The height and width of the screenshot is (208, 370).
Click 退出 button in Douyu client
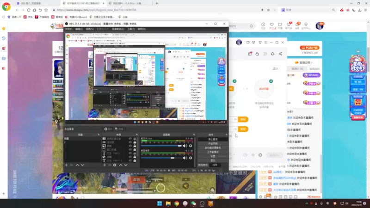[275, 68]
